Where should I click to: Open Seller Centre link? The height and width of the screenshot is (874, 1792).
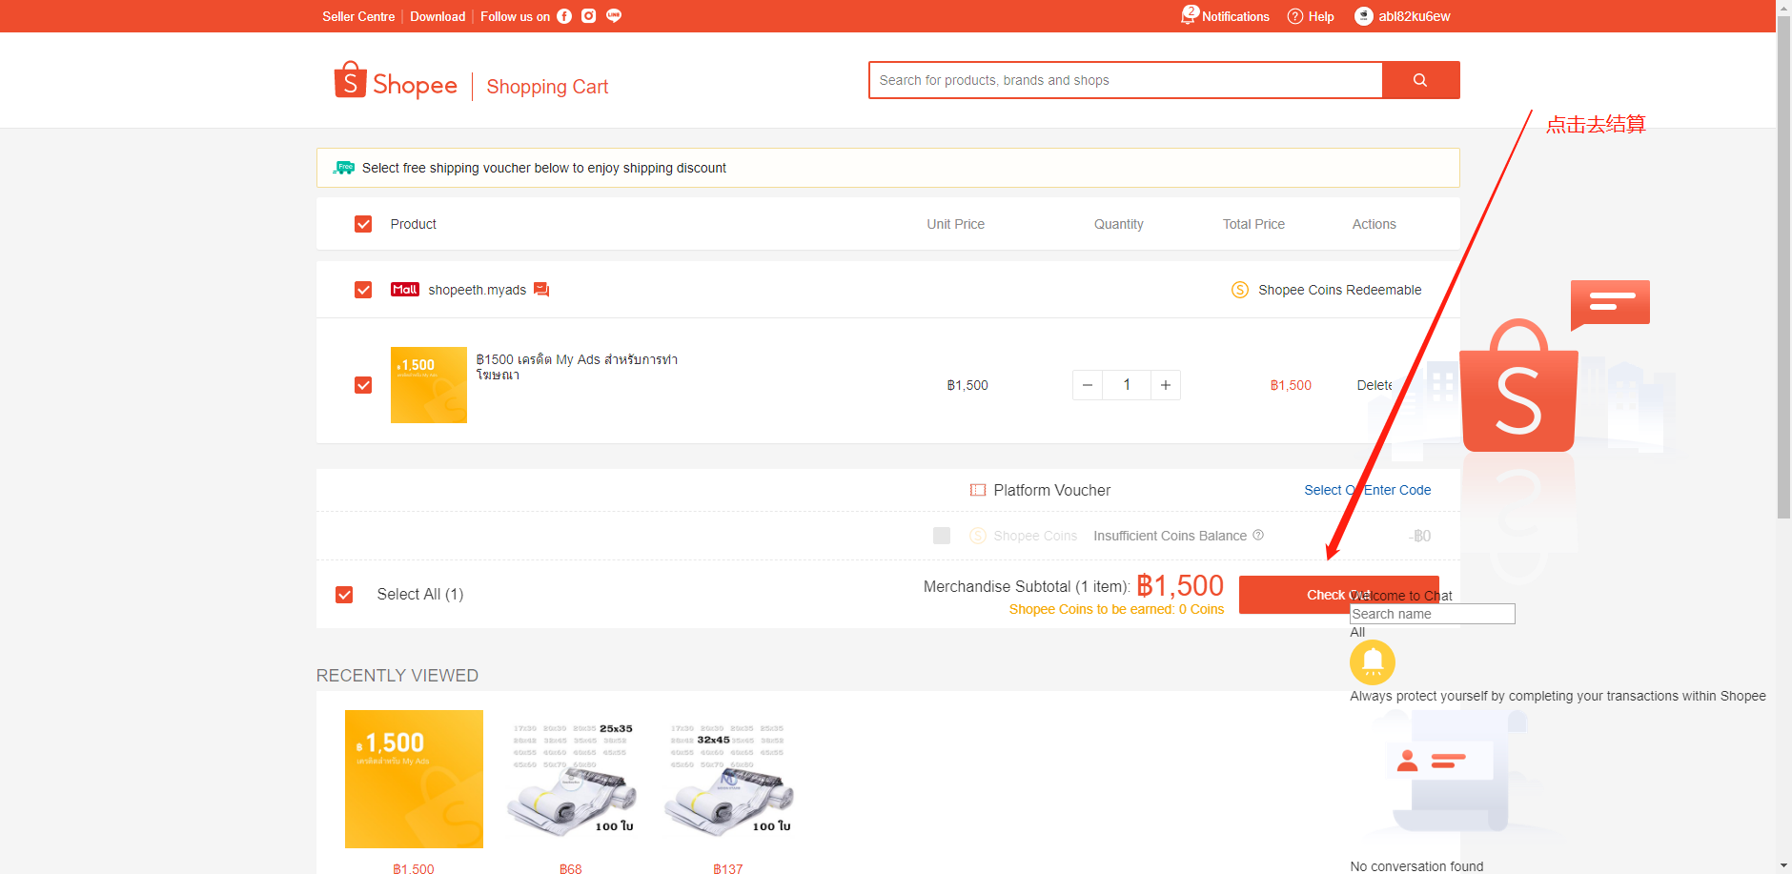(358, 16)
